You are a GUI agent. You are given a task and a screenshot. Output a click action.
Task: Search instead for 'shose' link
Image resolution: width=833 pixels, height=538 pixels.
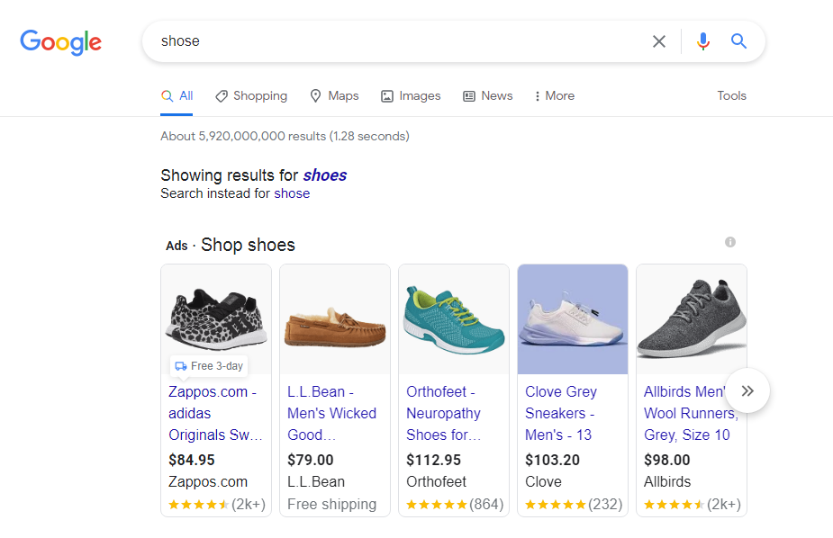click(292, 193)
